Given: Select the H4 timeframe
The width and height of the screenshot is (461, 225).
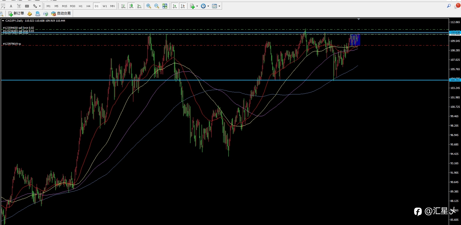Looking at the screenshot, I should [88, 6].
